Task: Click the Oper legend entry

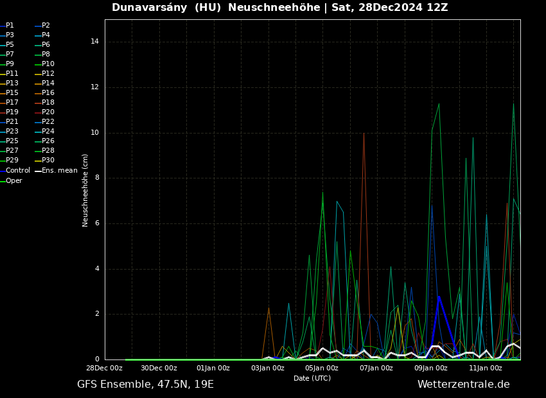Action: point(14,181)
